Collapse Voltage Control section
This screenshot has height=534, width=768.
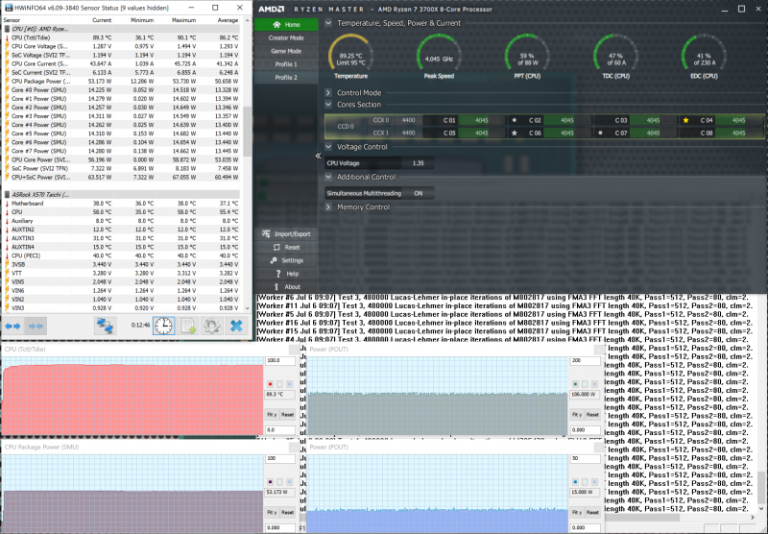(x=328, y=147)
